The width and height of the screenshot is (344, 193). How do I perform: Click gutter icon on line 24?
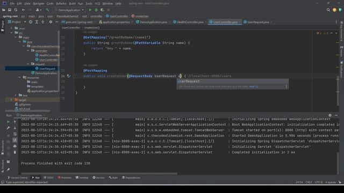[69, 76]
